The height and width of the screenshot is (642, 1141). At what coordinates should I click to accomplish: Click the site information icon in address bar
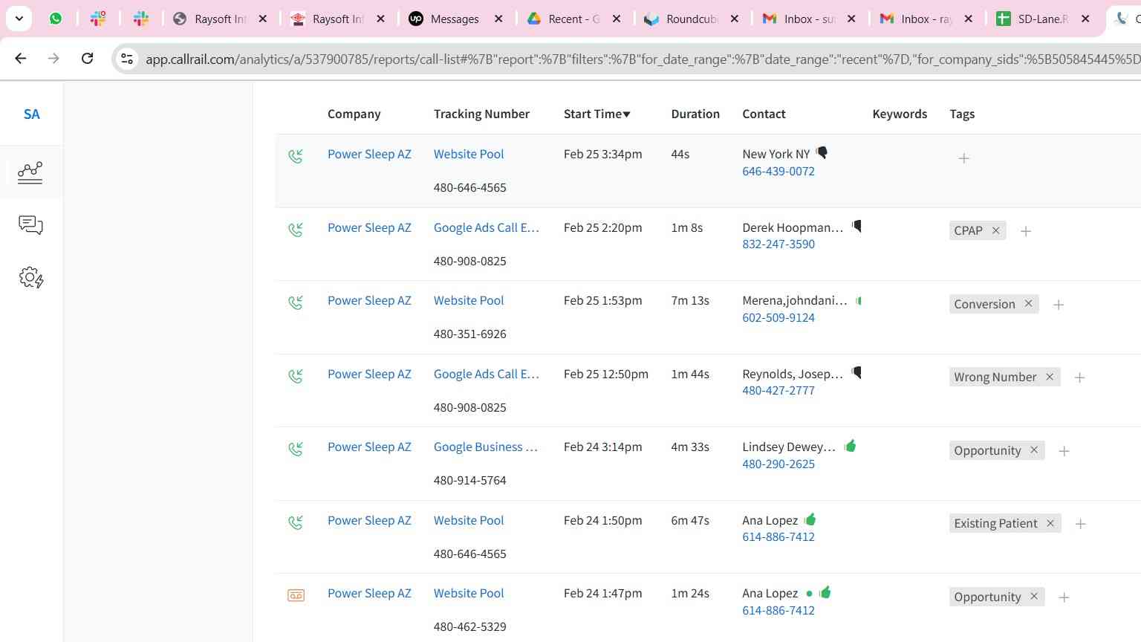coord(127,59)
